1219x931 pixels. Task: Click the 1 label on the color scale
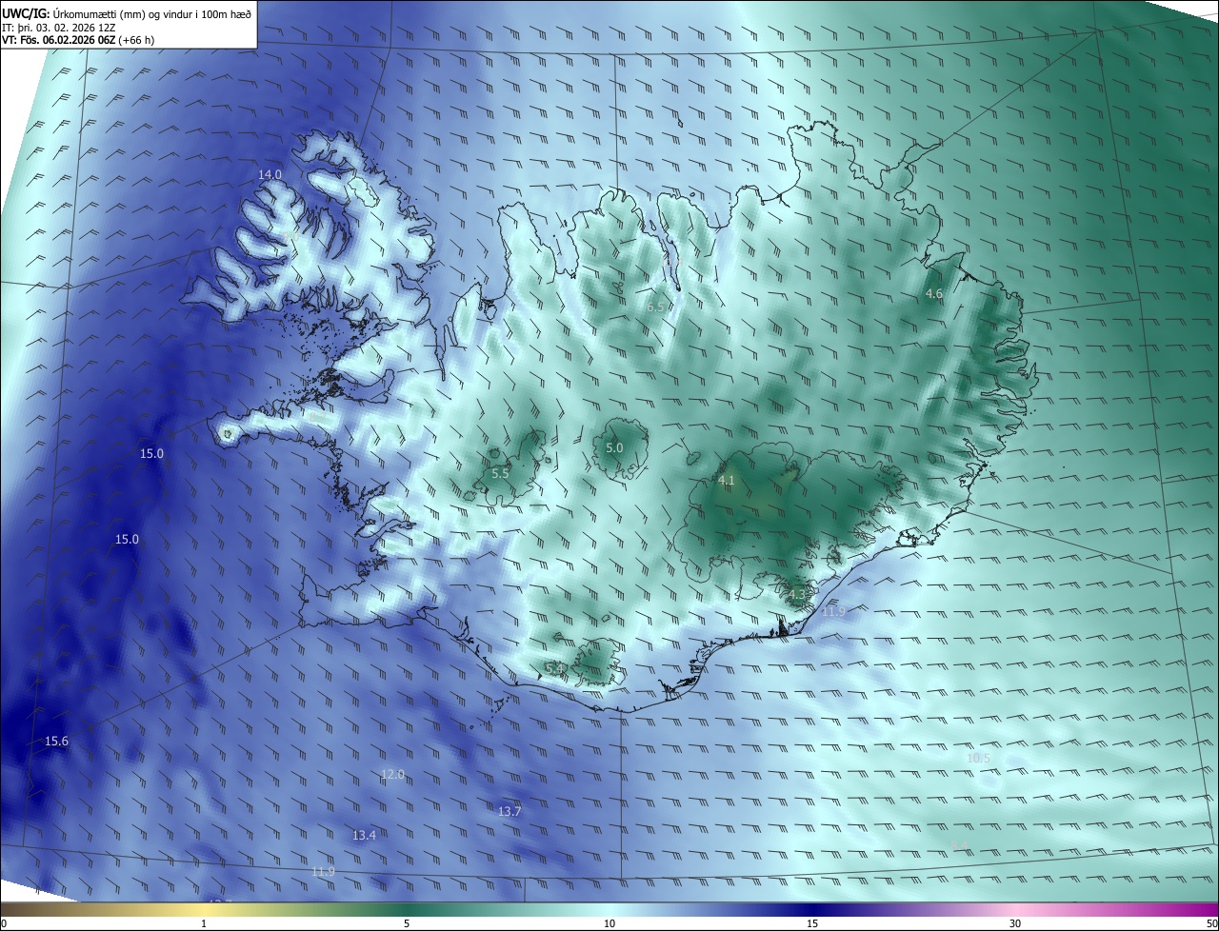tap(205, 923)
